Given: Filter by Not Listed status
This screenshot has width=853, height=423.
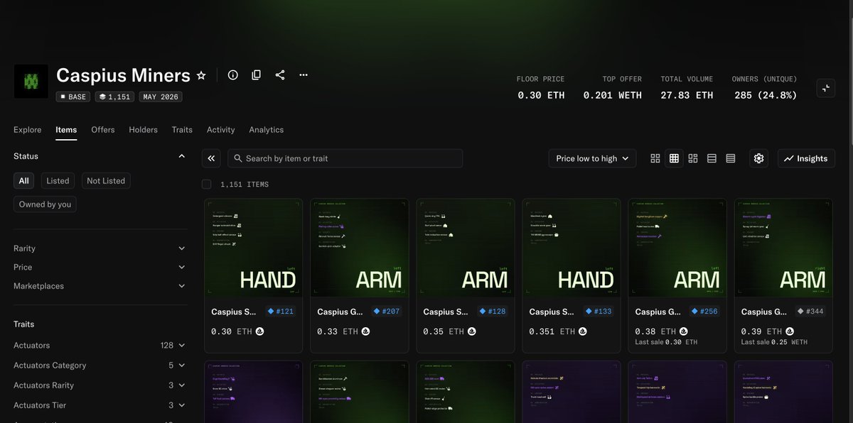Looking at the screenshot, I should click(x=106, y=181).
